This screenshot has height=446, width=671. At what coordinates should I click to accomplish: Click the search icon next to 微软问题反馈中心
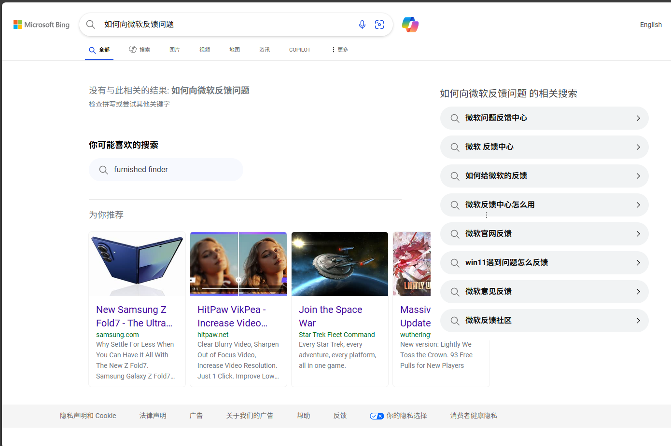point(454,118)
